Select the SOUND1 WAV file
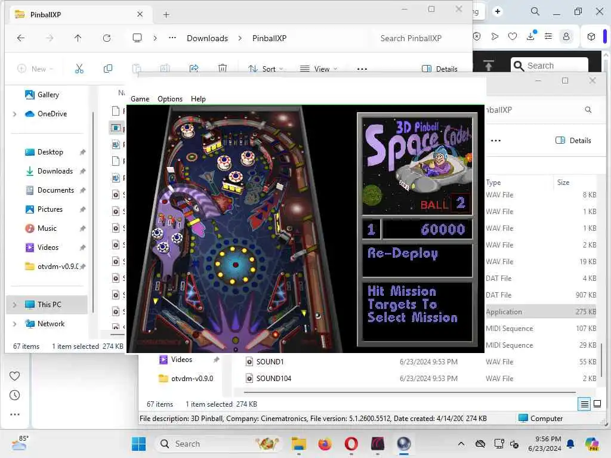Image resolution: width=611 pixels, height=458 pixels. point(270,362)
